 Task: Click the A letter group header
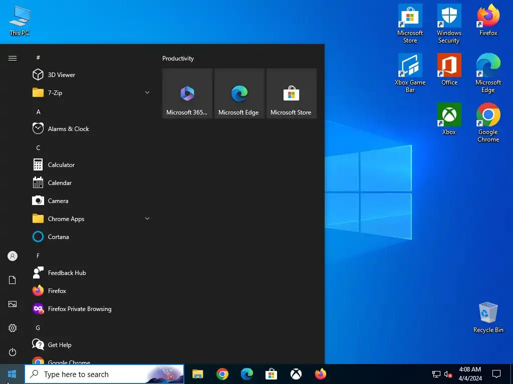38,111
